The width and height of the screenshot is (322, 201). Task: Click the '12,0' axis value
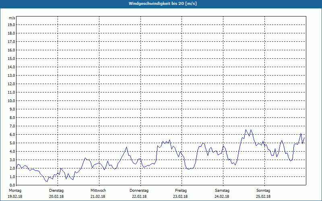click(11, 84)
